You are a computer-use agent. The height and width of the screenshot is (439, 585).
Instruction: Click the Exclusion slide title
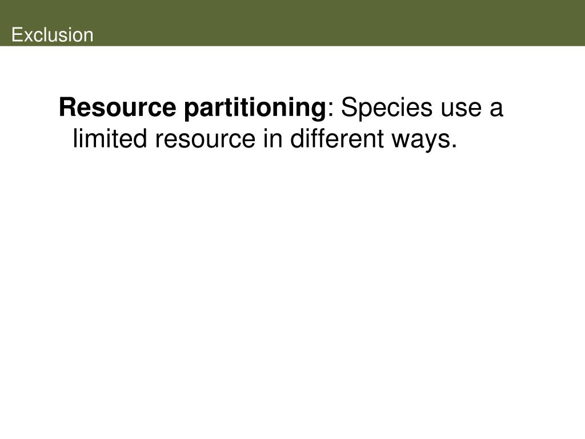point(52,35)
